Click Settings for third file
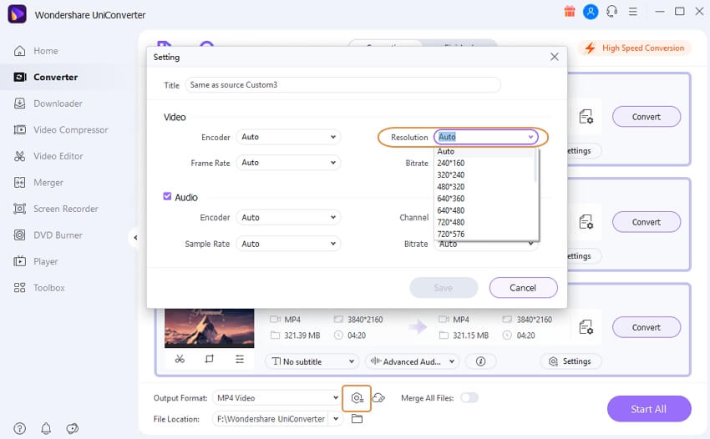Image resolution: width=710 pixels, height=439 pixels. pyautogui.click(x=571, y=361)
